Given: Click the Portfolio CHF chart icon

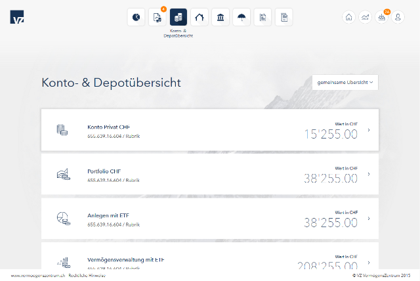Looking at the screenshot, I should [x=64, y=174].
